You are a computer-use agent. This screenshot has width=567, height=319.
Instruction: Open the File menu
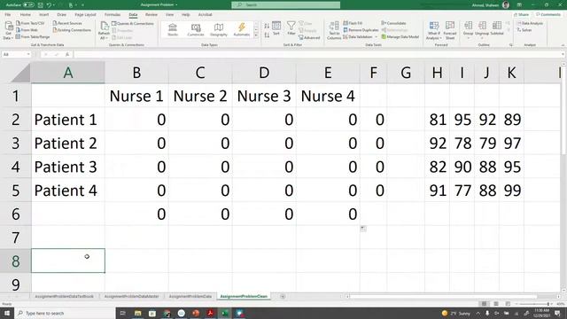coord(8,15)
